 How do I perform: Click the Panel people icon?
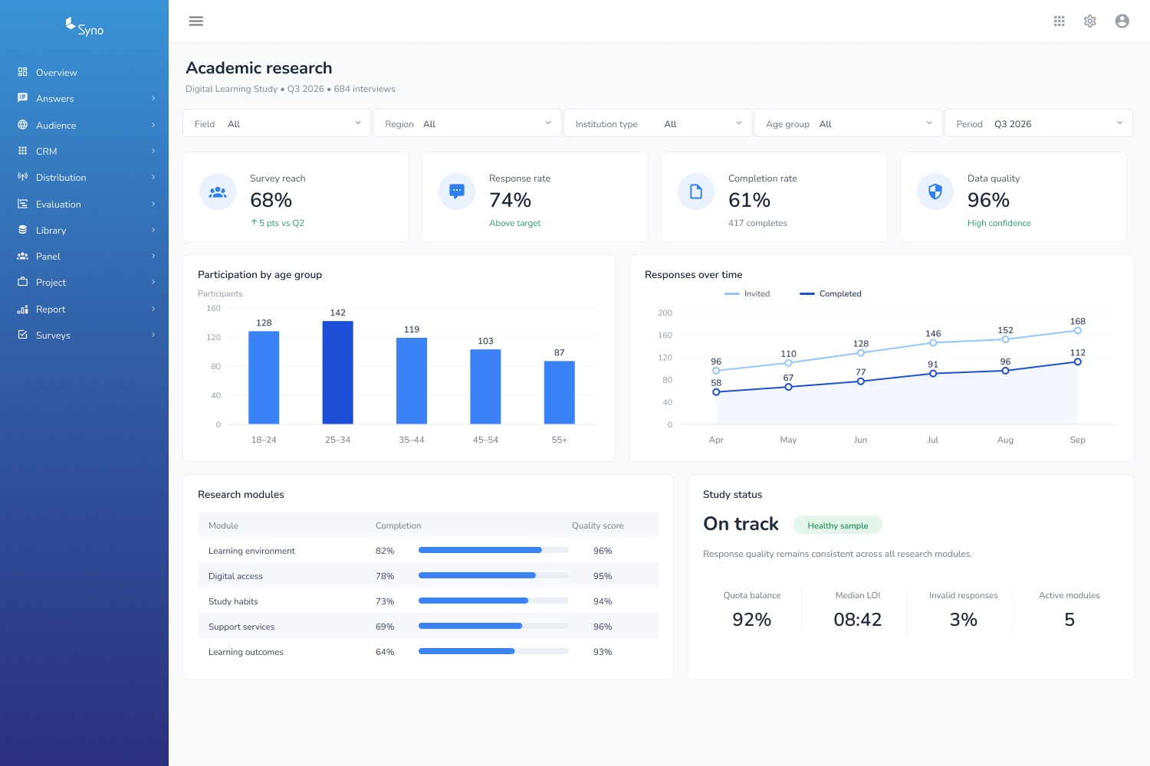click(x=22, y=256)
